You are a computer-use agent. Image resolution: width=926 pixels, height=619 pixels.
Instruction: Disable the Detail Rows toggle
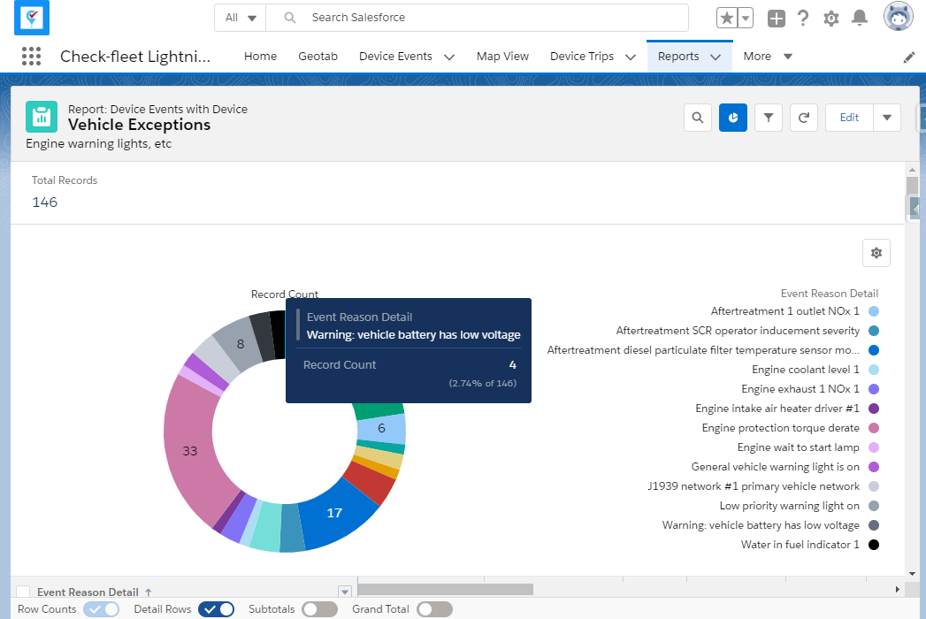[216, 609]
